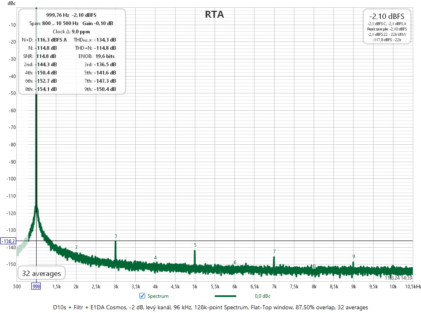This screenshot has width=421, height=313.
Task: Click the 5th: -141,6 dB harmonic value
Action: click(x=100, y=73)
